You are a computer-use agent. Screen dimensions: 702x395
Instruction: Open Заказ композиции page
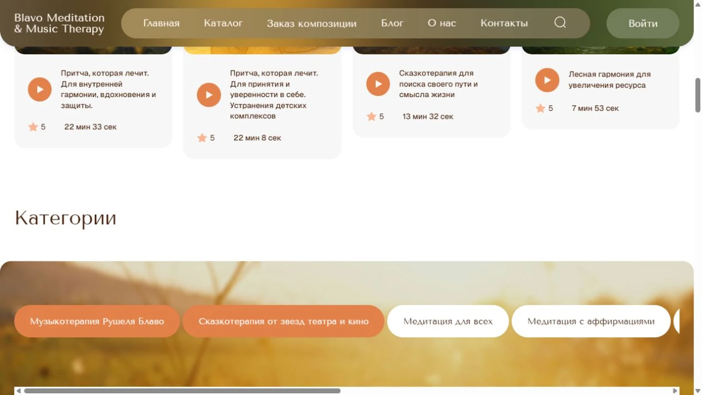tap(312, 23)
